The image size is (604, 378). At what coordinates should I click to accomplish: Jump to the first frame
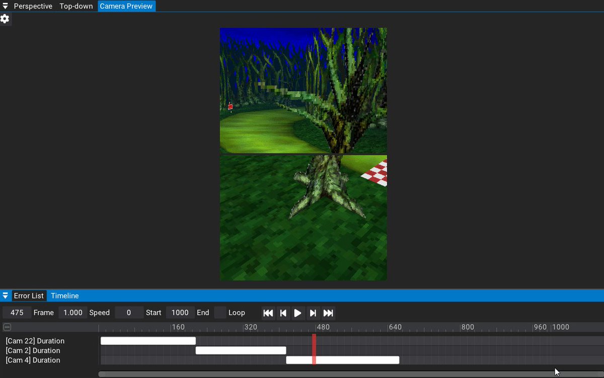coord(268,313)
